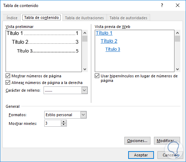Screen dimensions: 186x162
Task: Confirm with the Aceptar button
Action: pyautogui.click(x=141, y=155)
